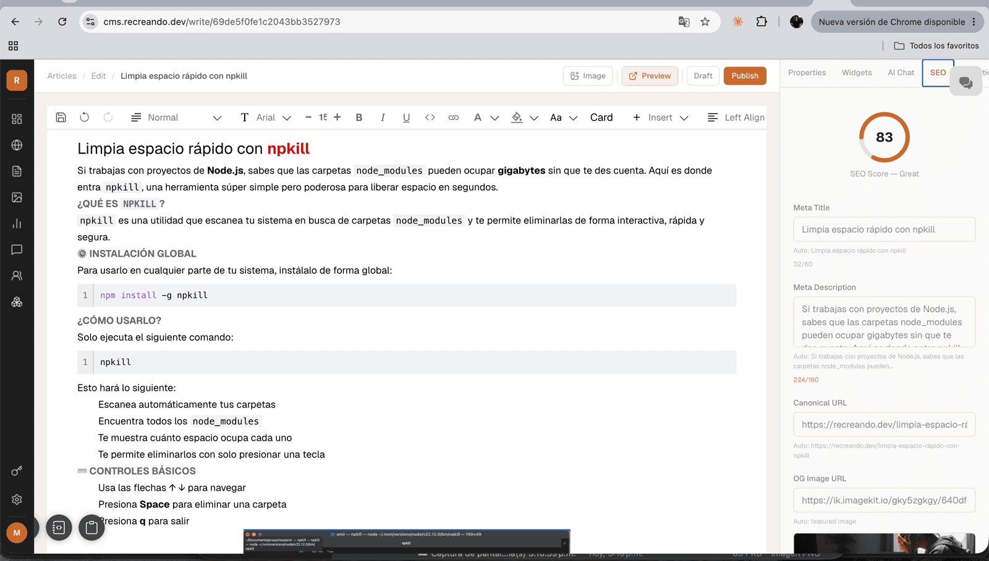Screen dimensions: 989x561
Task: Insert inline code with the brackets icon
Action: click(430, 117)
